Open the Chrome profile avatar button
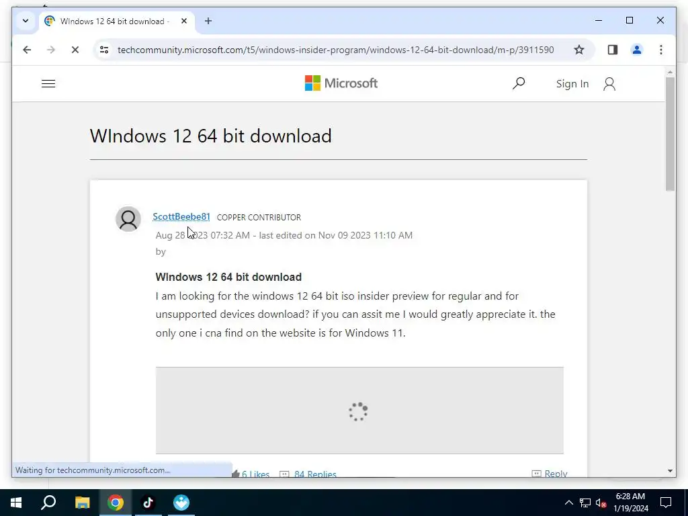Image resolution: width=688 pixels, height=516 pixels. pyautogui.click(x=637, y=50)
